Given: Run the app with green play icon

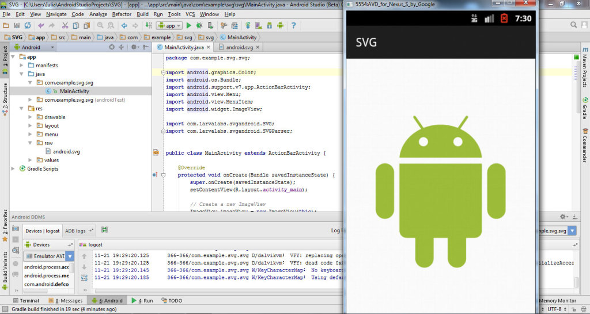Looking at the screenshot, I should [x=189, y=25].
